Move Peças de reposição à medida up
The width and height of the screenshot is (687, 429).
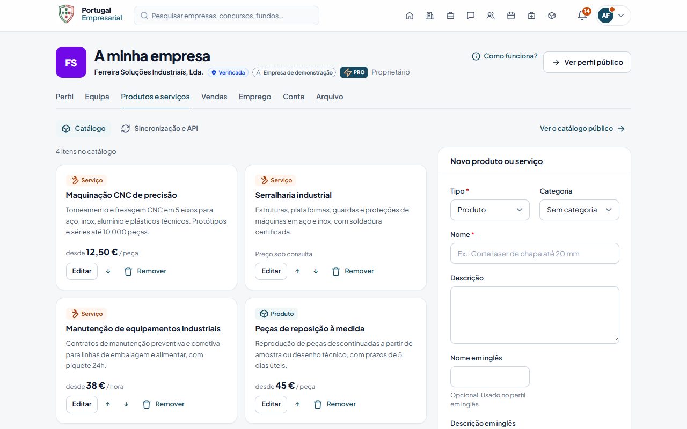[x=297, y=404]
